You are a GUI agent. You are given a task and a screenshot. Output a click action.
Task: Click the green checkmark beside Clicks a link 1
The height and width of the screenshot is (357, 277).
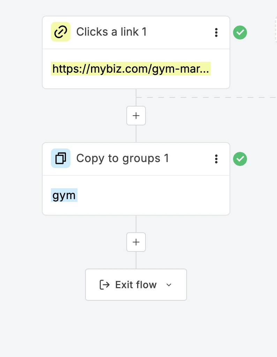pos(240,32)
